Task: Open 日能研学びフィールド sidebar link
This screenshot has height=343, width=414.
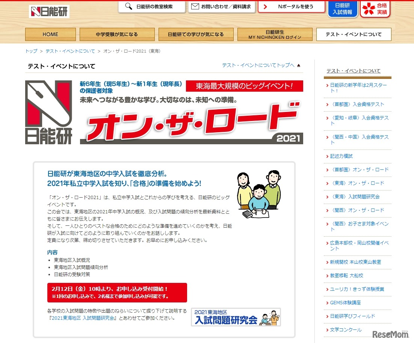Action: 352,316
